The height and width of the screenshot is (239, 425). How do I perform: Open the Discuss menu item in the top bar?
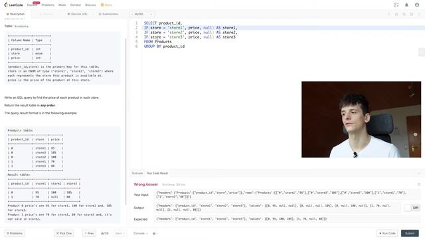(x=90, y=5)
